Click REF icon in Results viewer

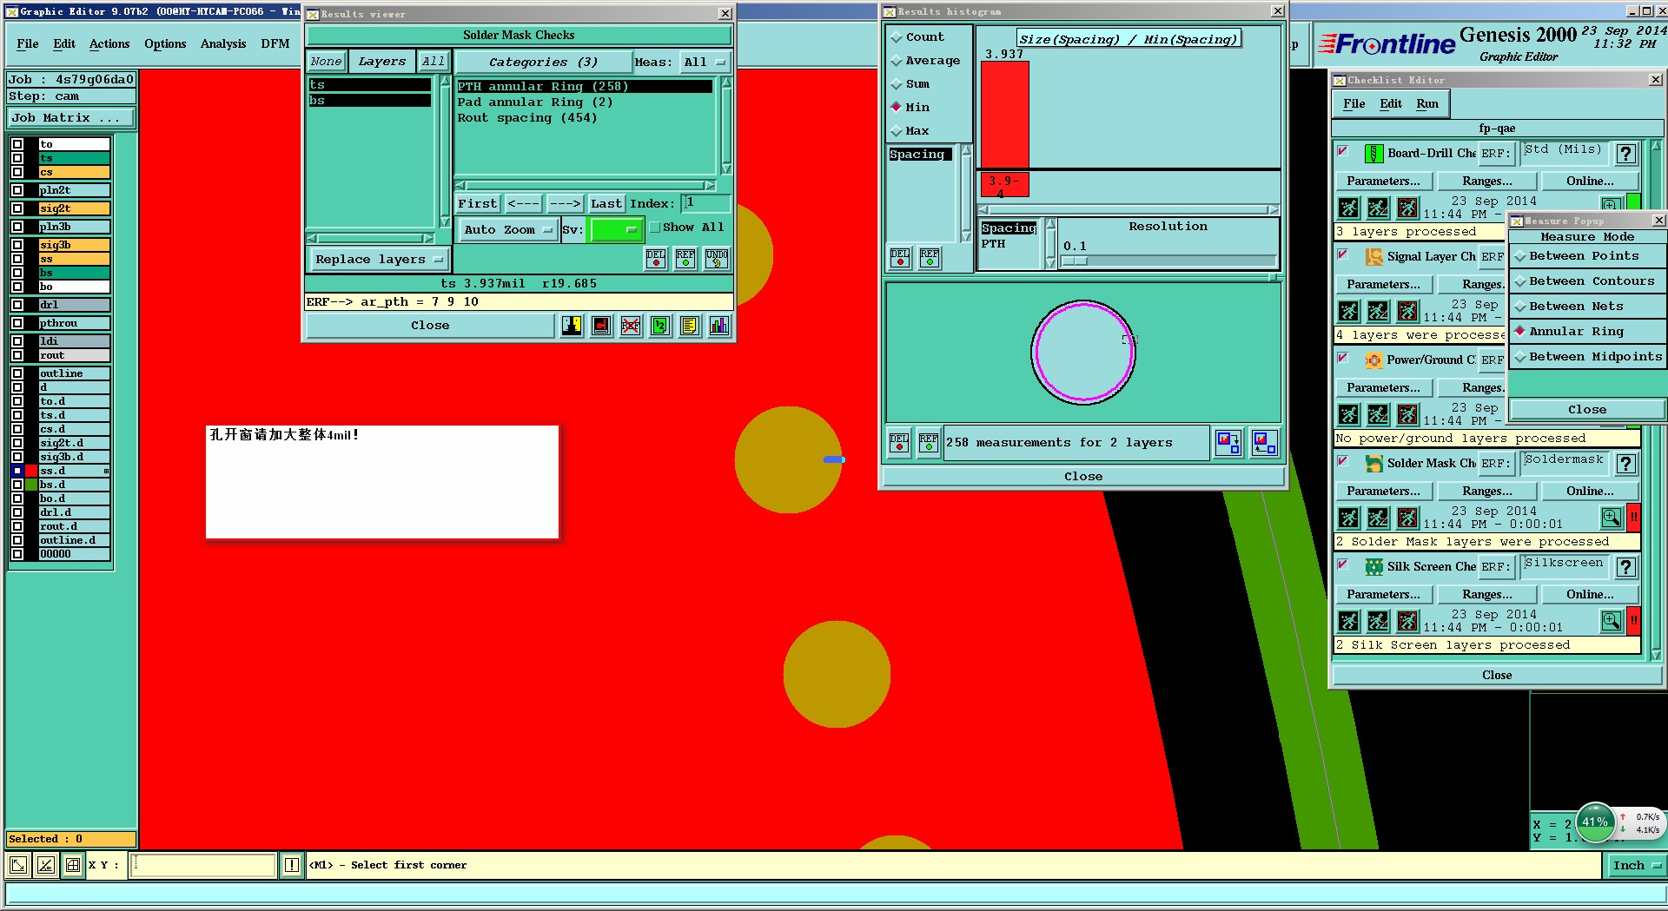pyautogui.click(x=685, y=258)
